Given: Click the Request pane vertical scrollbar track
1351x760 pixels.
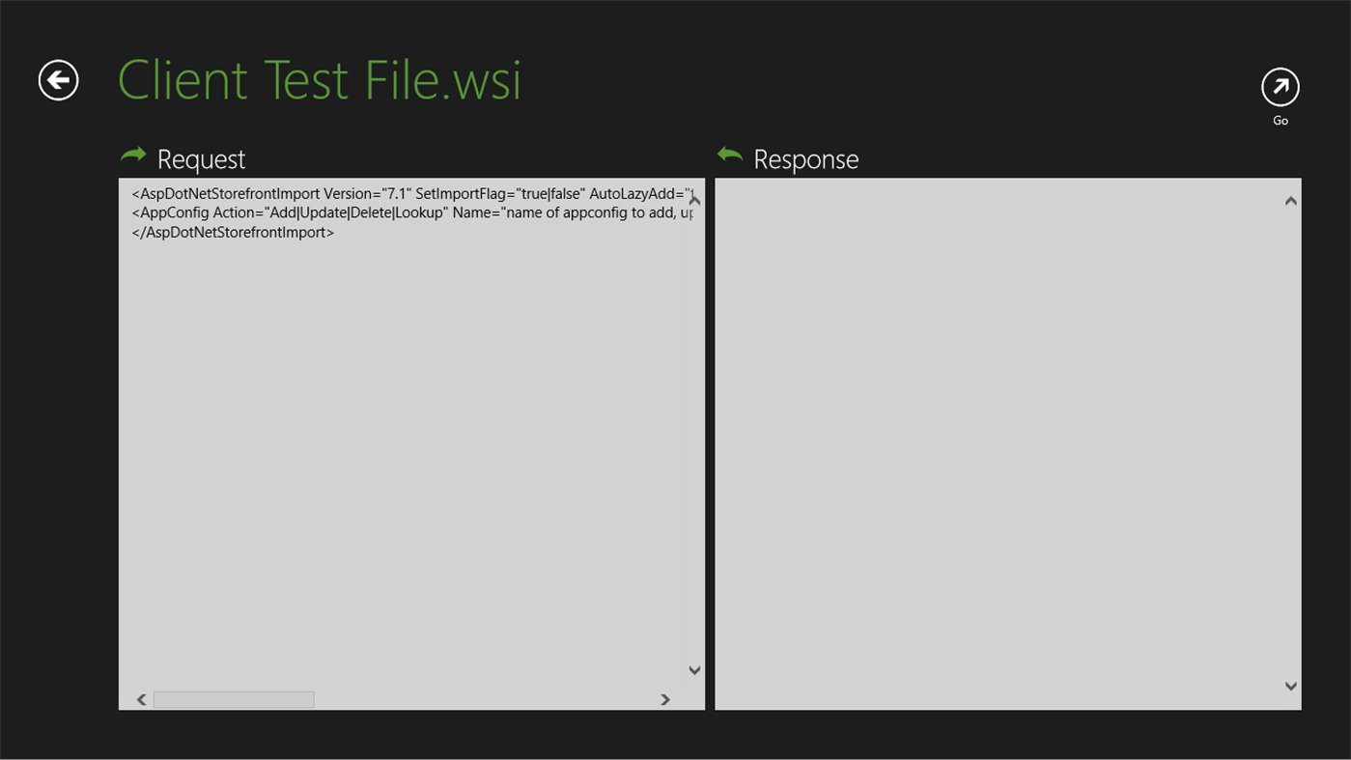Looking at the screenshot, I should tap(693, 435).
